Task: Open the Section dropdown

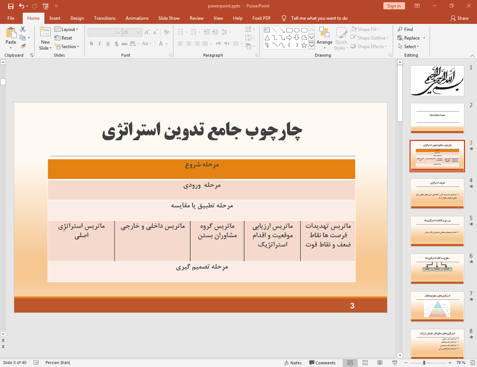Action: click(x=67, y=47)
